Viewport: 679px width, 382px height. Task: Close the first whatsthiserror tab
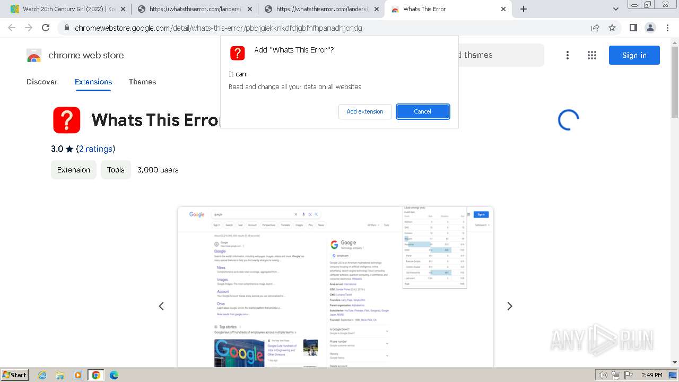(250, 9)
